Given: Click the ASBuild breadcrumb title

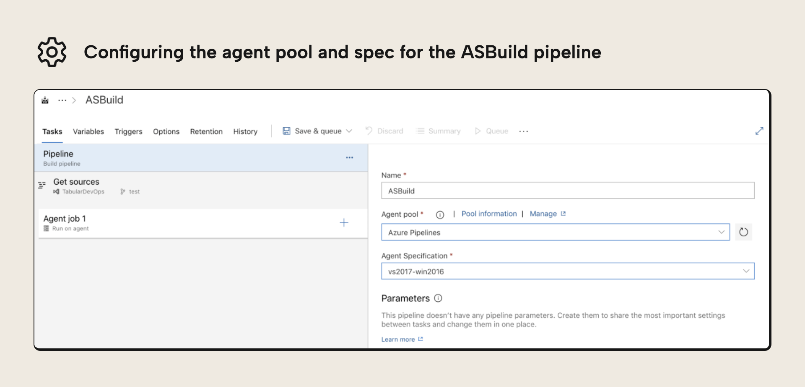Looking at the screenshot, I should click(x=104, y=100).
